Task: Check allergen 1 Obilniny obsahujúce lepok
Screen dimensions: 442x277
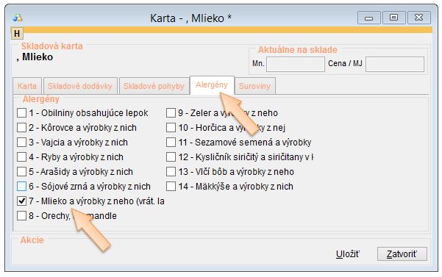Action: tap(22, 113)
